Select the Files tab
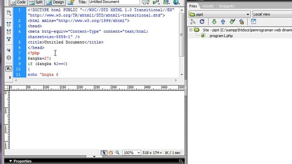292x164 pixels. click(x=193, y=6)
